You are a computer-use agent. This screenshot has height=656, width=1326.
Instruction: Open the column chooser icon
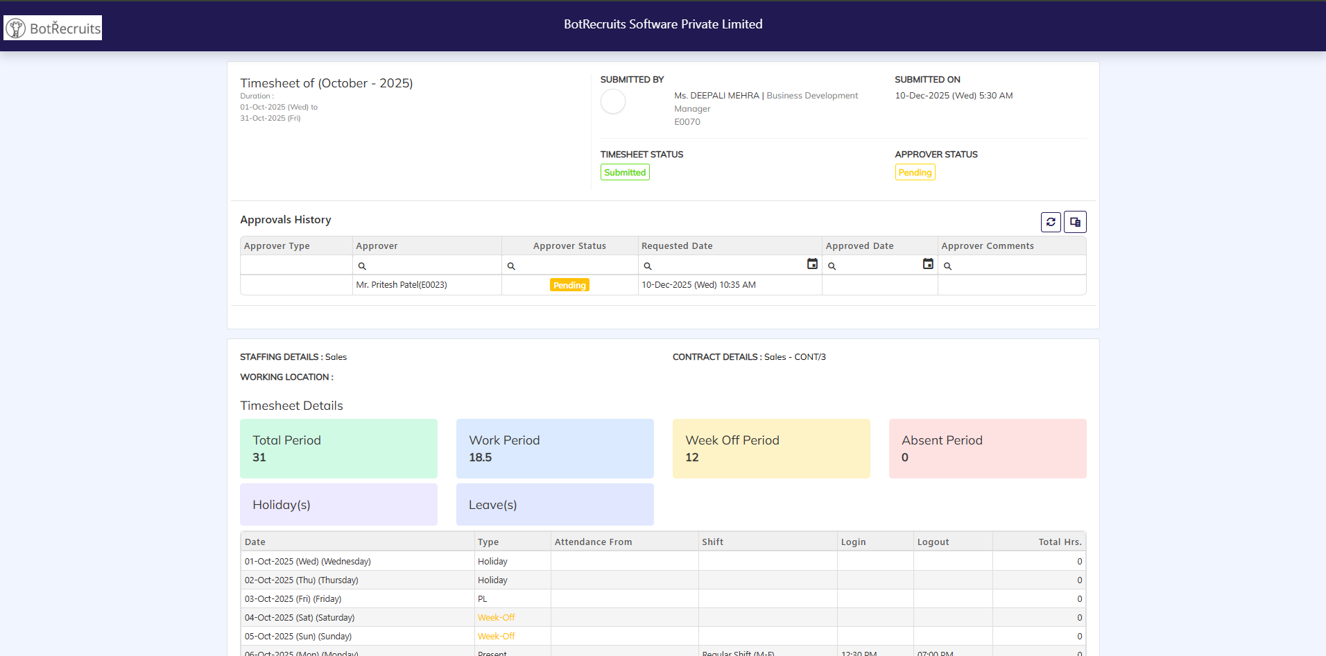click(x=1075, y=222)
